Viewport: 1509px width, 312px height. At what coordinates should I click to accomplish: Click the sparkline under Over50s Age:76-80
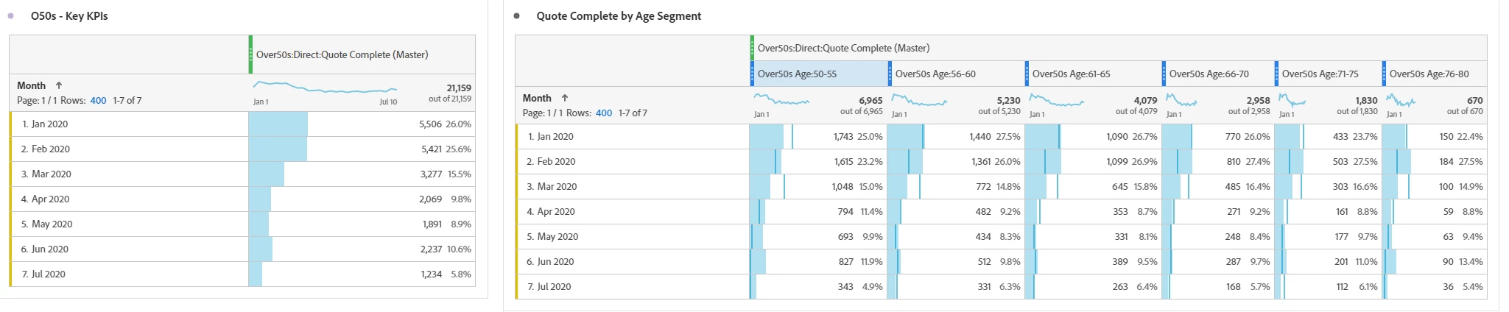(1401, 100)
